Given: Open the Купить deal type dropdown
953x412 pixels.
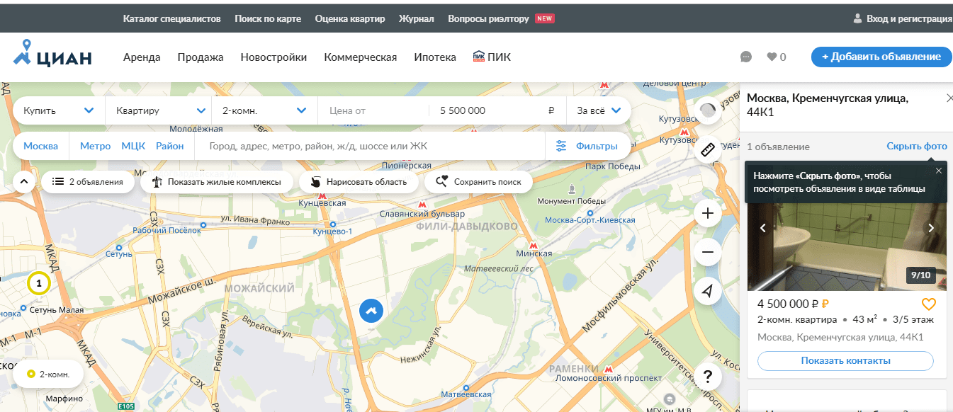Looking at the screenshot, I should [x=59, y=110].
